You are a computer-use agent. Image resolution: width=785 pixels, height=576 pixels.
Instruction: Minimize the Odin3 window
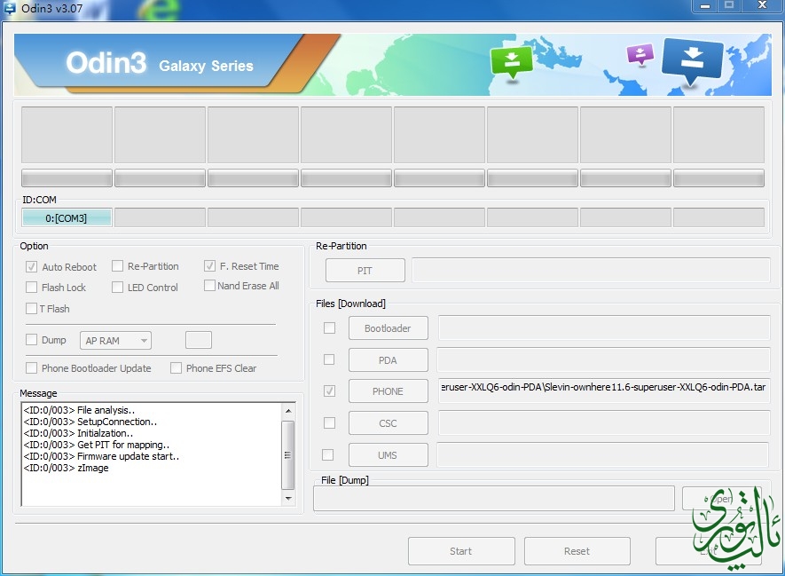(x=705, y=6)
